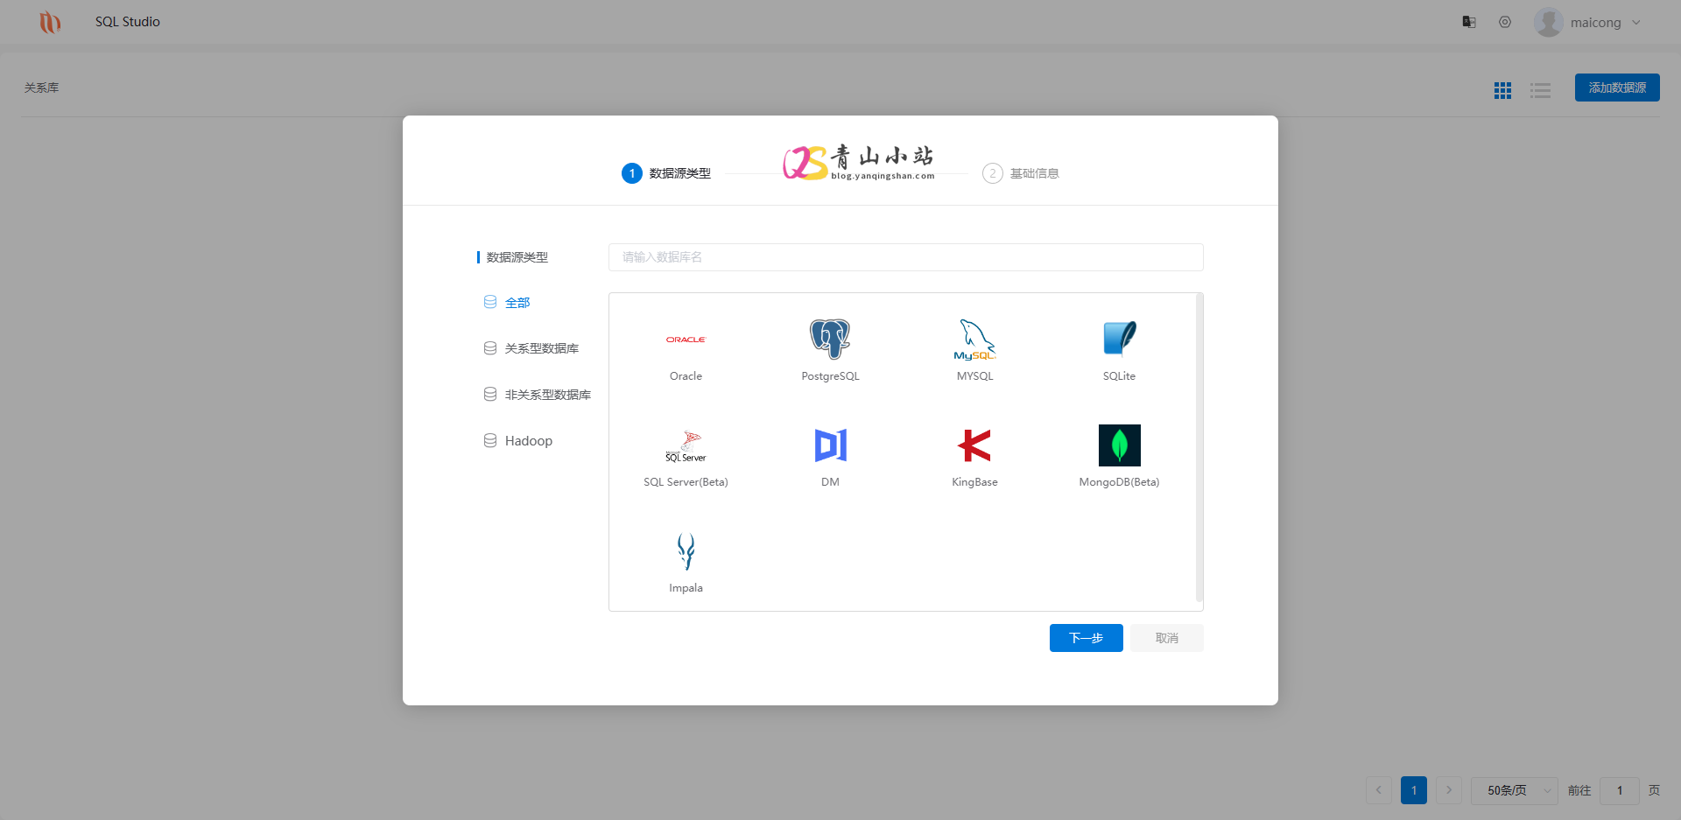Select the DM database icon
Screen dimensions: 1681x820
click(x=830, y=445)
